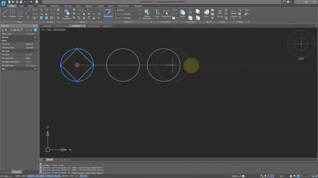Click the open file icon in quick access
318x178 pixels.
click(x=13, y=2)
